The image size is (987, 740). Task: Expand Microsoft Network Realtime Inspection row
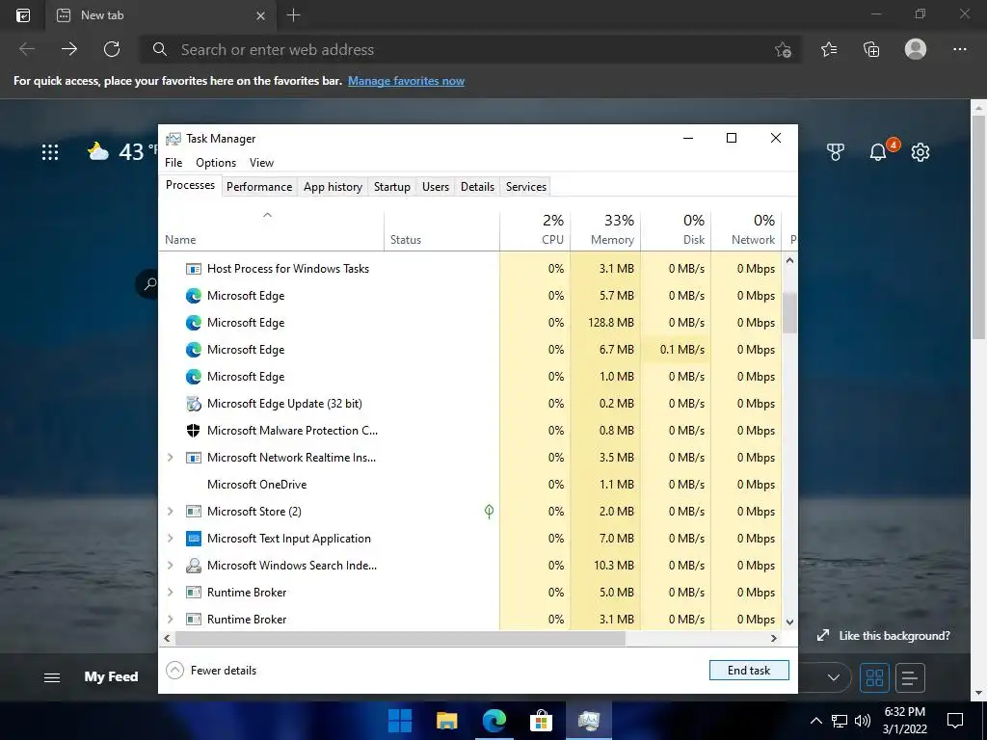170,458
